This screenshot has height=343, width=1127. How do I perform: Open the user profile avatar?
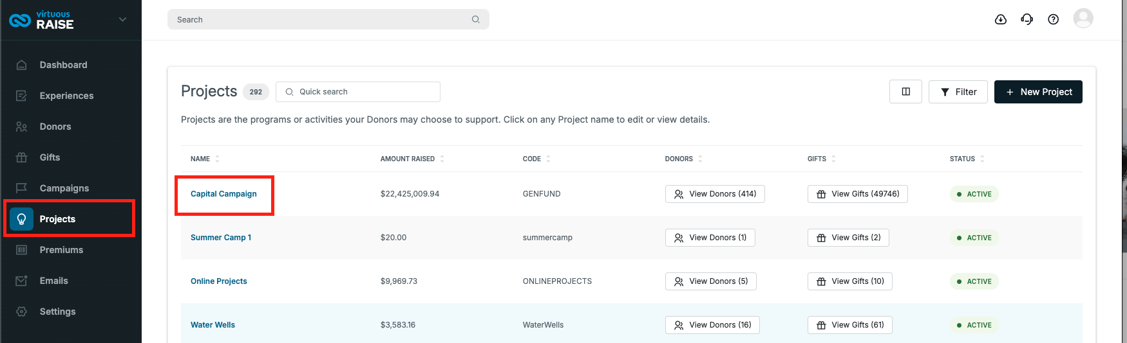[x=1083, y=18]
